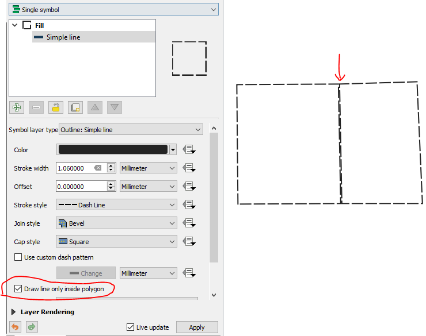
Task: Select the Simple line symbol layer
Action: click(94, 37)
